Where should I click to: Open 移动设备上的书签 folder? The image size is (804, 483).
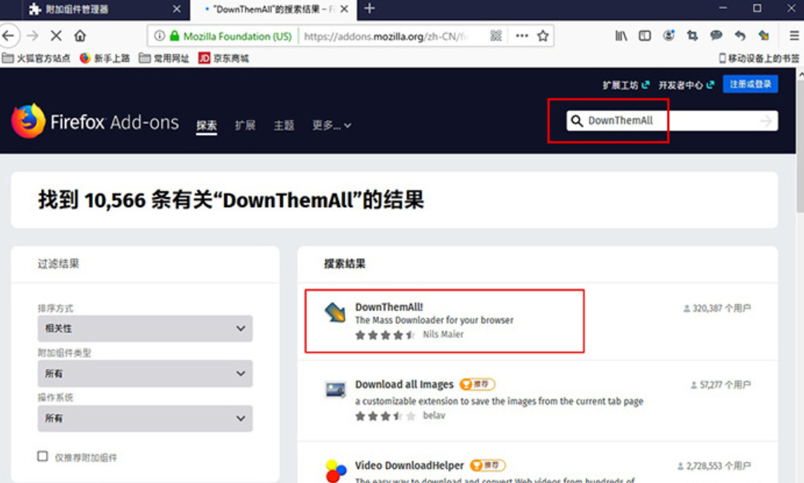click(x=759, y=58)
